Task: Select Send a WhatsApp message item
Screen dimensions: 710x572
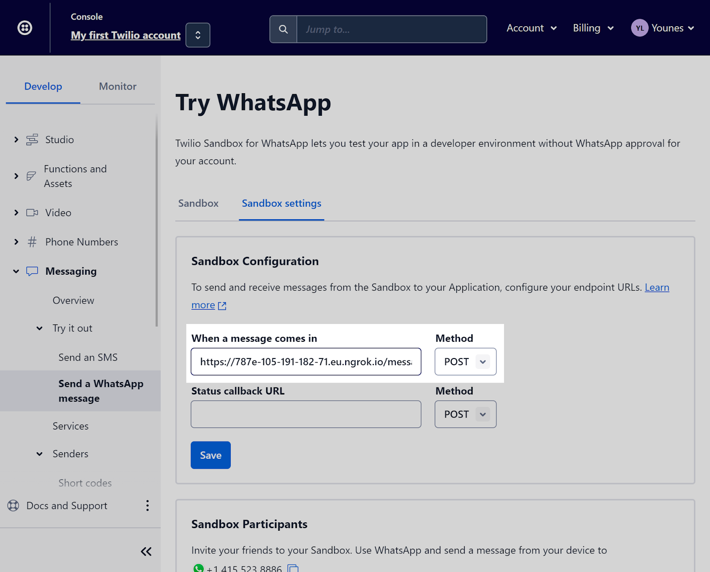Action: click(80, 391)
